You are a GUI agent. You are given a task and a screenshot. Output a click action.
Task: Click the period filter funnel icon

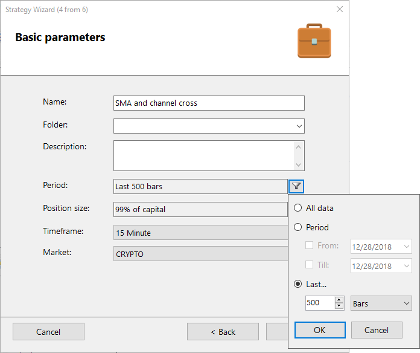pyautogui.click(x=296, y=186)
